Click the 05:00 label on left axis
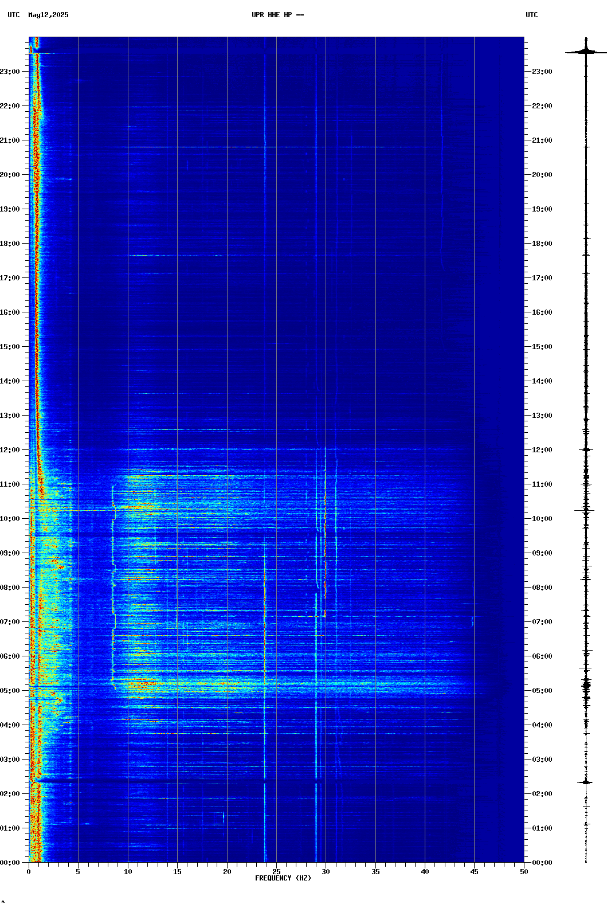Screen dimensions: 611x908 (x=10, y=691)
